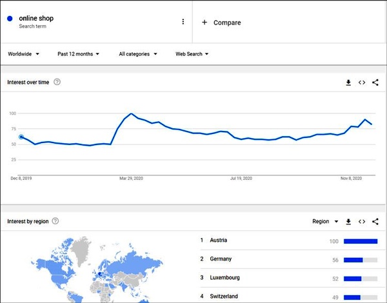Open help for Interest by region
Image resolution: width=387 pixels, height=303 pixels.
(x=55, y=221)
